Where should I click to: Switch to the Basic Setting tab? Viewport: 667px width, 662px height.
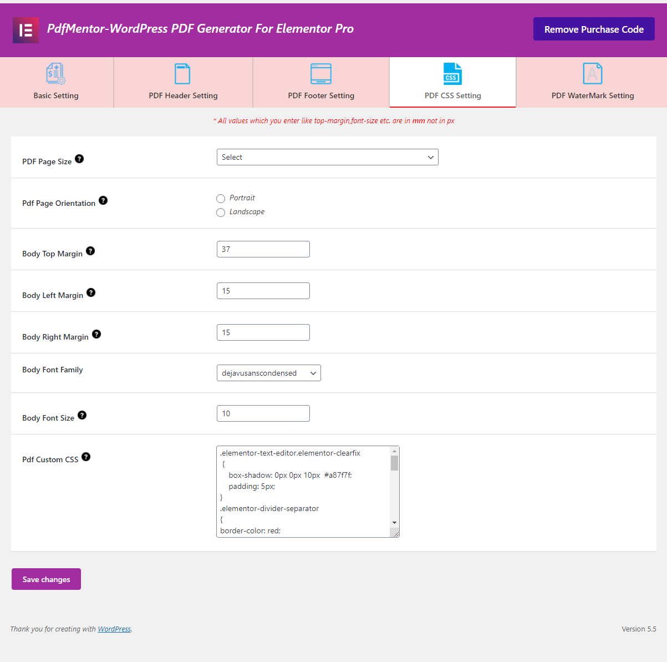point(55,82)
